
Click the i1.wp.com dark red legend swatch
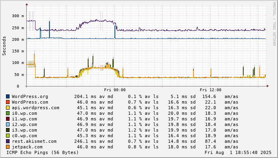tap(8, 119)
